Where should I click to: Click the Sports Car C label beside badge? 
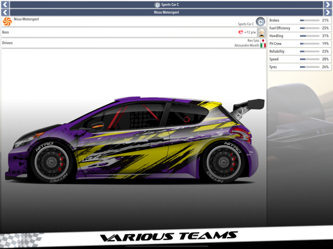246,24
